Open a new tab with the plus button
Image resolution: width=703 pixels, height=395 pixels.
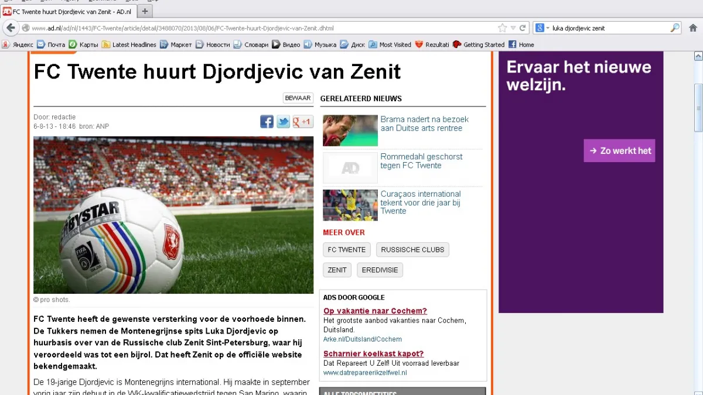click(x=145, y=11)
